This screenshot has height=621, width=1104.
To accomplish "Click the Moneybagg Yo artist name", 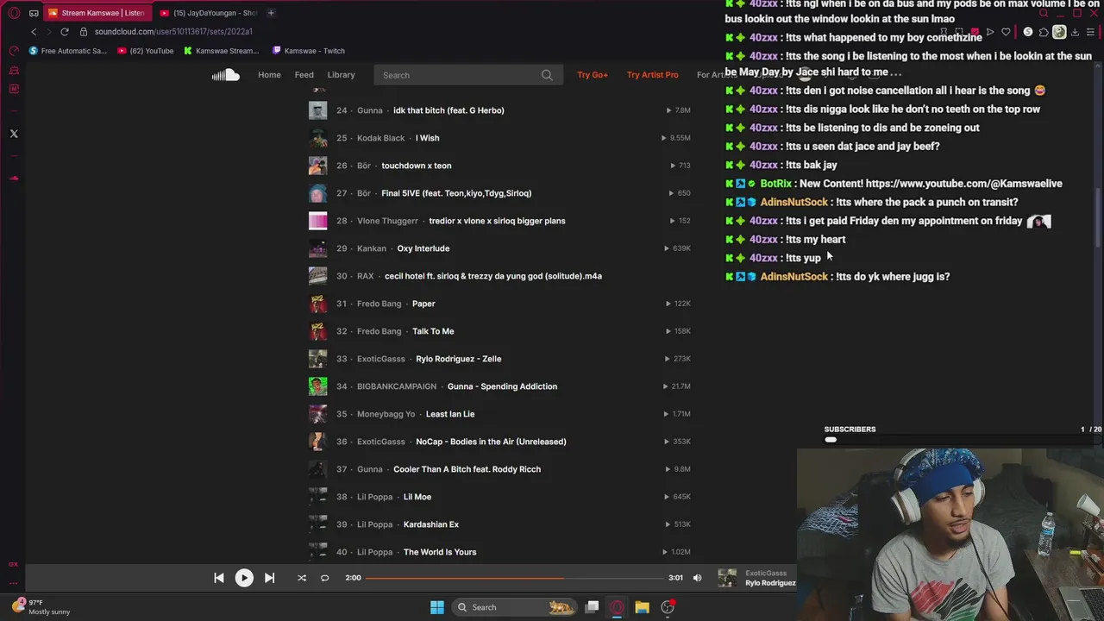I will pyautogui.click(x=386, y=414).
